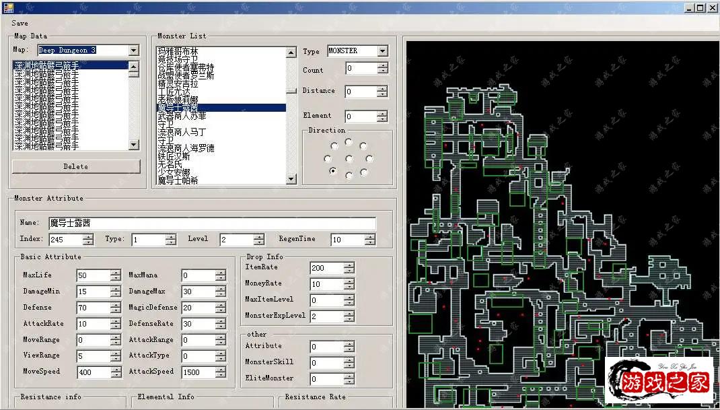Image resolution: width=720 pixels, height=410 pixels.
Task: Open the Map dropdown showing Deep Dungeon 3
Action: tap(133, 50)
